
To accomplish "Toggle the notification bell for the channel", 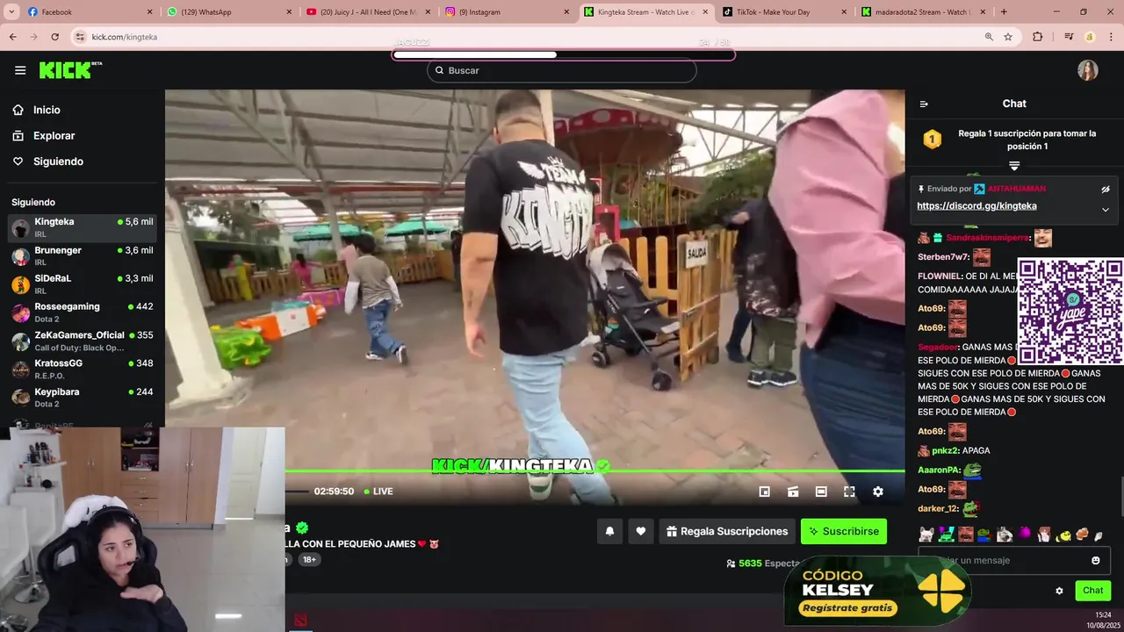I will 609,531.
